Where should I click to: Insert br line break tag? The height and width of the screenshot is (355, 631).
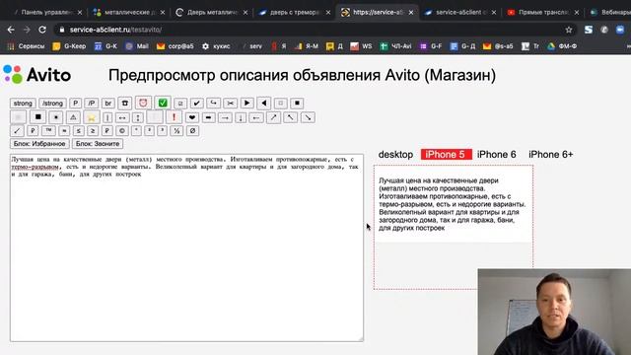click(x=108, y=104)
